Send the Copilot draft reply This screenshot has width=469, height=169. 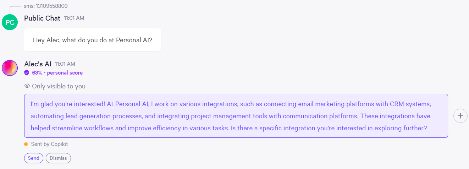(x=34, y=158)
